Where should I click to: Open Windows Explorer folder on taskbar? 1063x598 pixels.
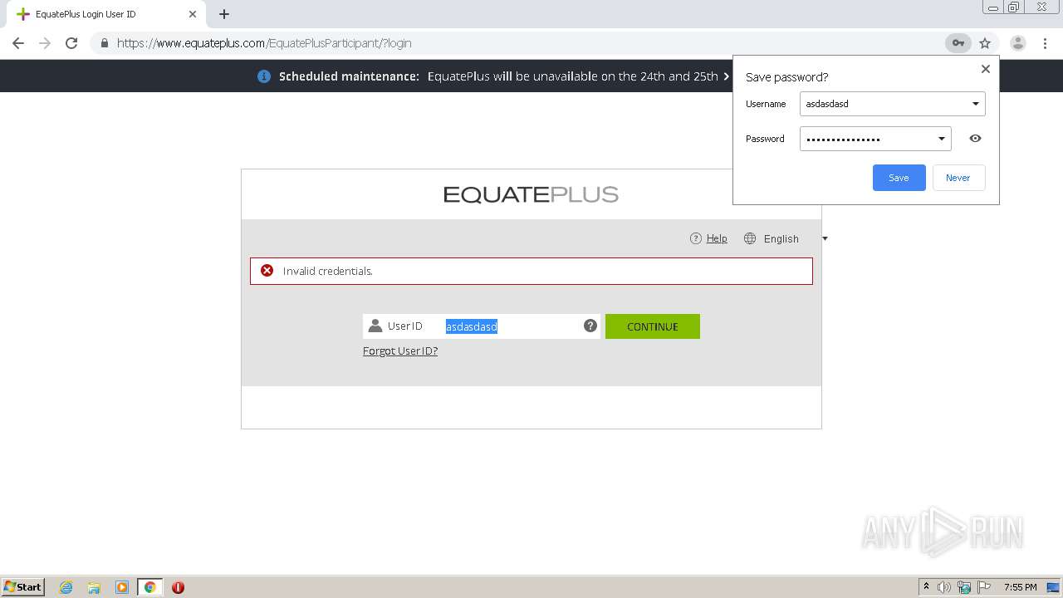pos(94,587)
